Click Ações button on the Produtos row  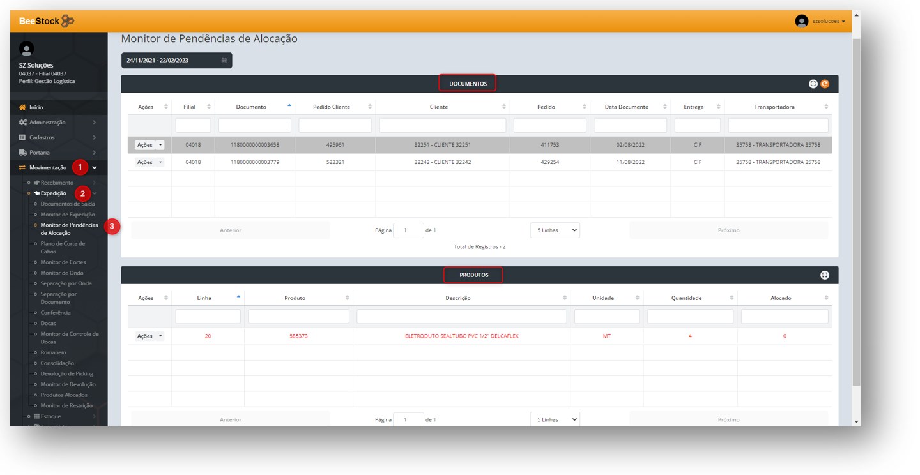tap(146, 336)
